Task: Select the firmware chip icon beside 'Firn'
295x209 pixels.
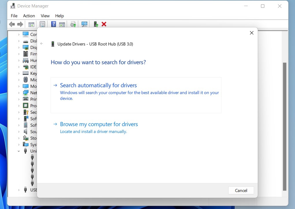Action: [x=26, y=54]
